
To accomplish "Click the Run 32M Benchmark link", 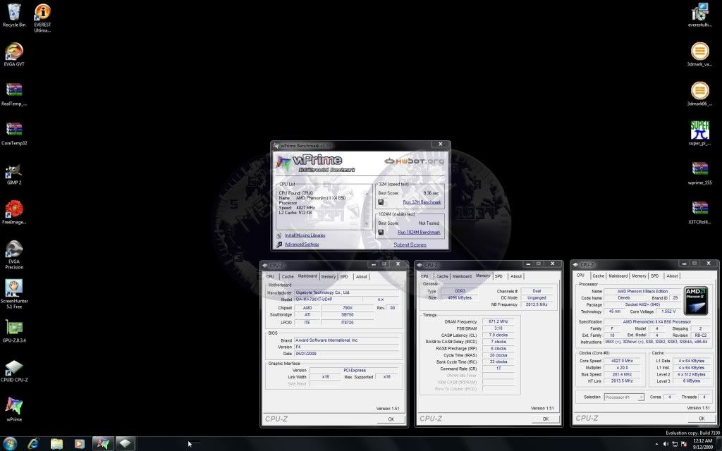I will click(422, 202).
